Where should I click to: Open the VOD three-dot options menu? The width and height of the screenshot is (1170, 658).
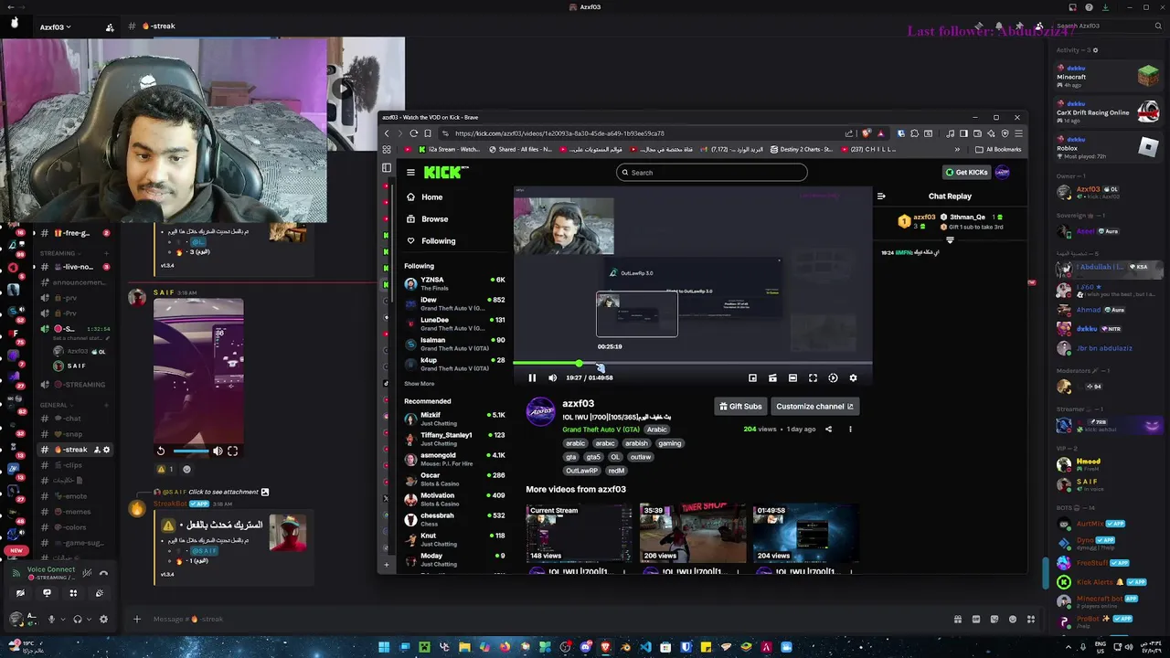click(850, 429)
